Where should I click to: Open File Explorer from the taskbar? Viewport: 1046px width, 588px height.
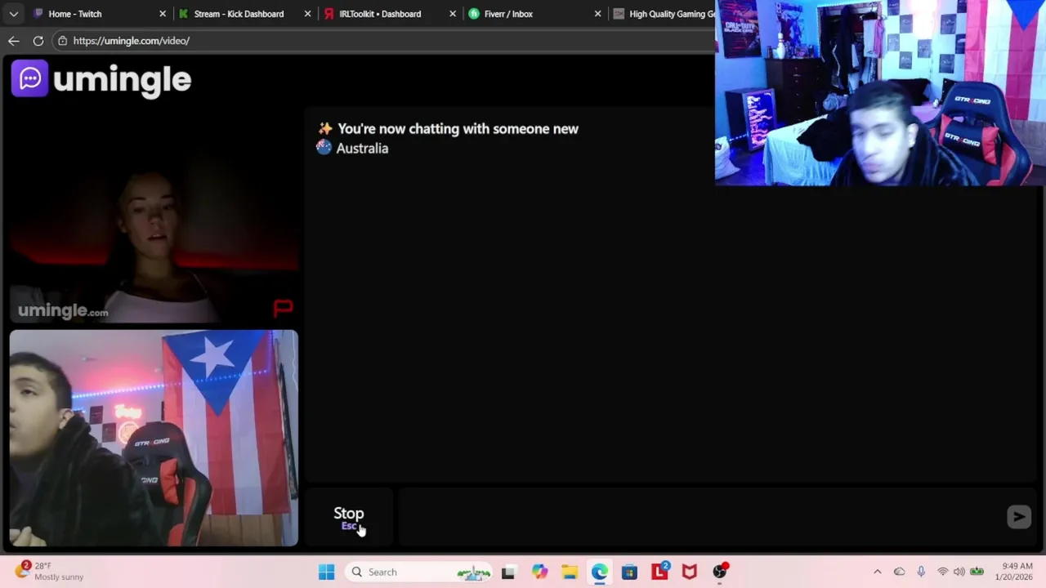pyautogui.click(x=570, y=572)
